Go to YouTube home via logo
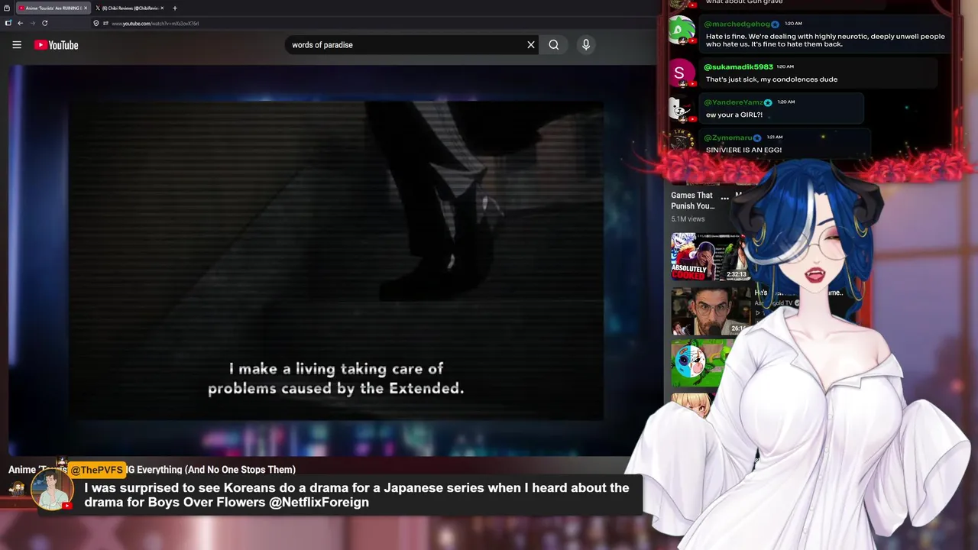 [57, 45]
